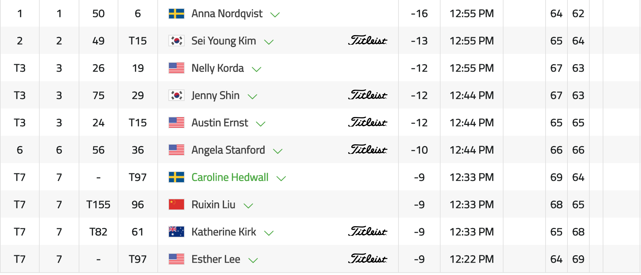
Task: Click Titleist logo in Jenny Shin's row
Action: point(368,95)
